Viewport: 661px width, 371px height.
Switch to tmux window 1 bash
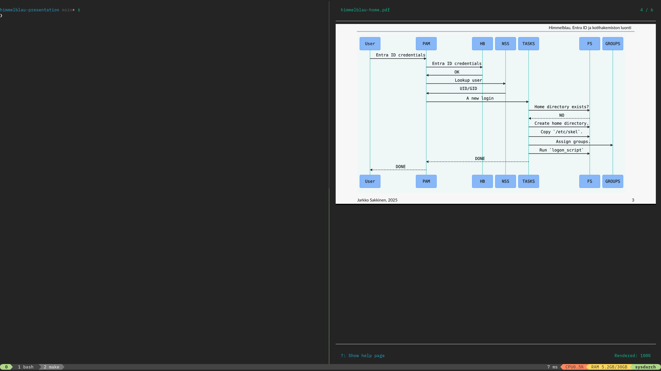pyautogui.click(x=26, y=367)
